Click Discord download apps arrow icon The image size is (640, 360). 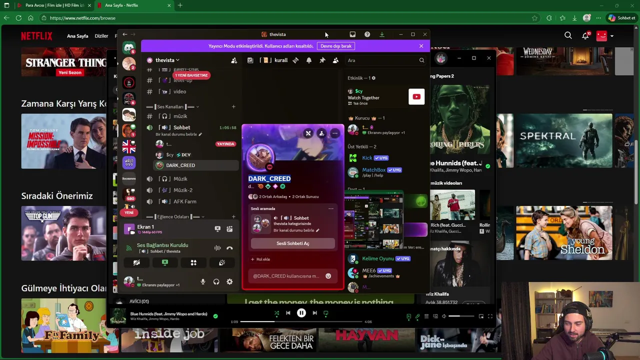pyautogui.click(x=382, y=34)
